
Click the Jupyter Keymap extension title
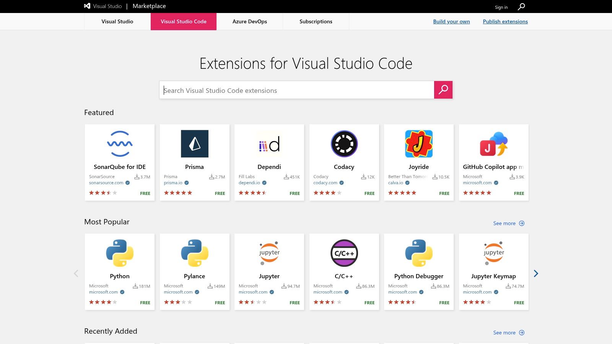pyautogui.click(x=494, y=276)
